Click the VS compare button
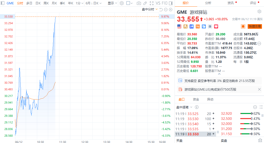Viewport: 264px width, 143px height. coord(158,3)
